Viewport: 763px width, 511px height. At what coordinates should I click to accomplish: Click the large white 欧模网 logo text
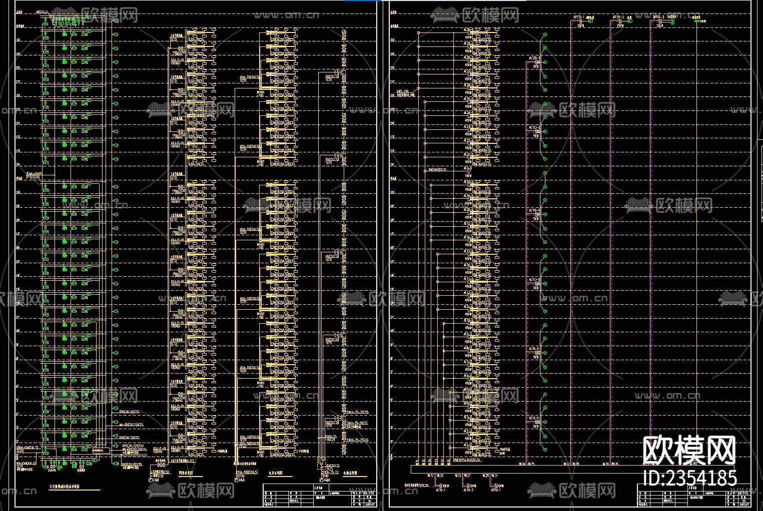(689, 450)
